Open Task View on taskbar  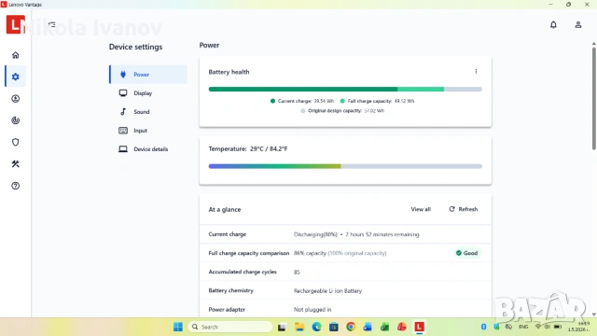click(282, 327)
